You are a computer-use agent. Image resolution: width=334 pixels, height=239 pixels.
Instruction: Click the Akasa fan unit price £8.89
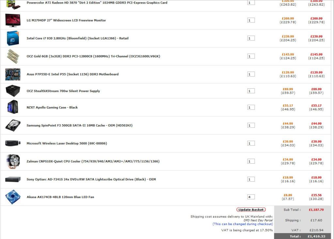coord(288,195)
